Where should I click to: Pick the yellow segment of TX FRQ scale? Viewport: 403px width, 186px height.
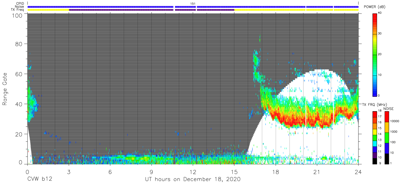point(375,132)
